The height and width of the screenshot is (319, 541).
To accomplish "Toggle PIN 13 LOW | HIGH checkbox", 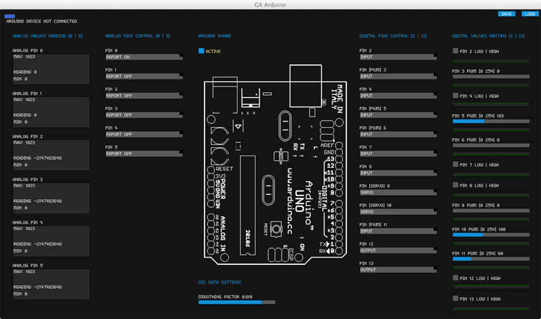I will click(456, 299).
